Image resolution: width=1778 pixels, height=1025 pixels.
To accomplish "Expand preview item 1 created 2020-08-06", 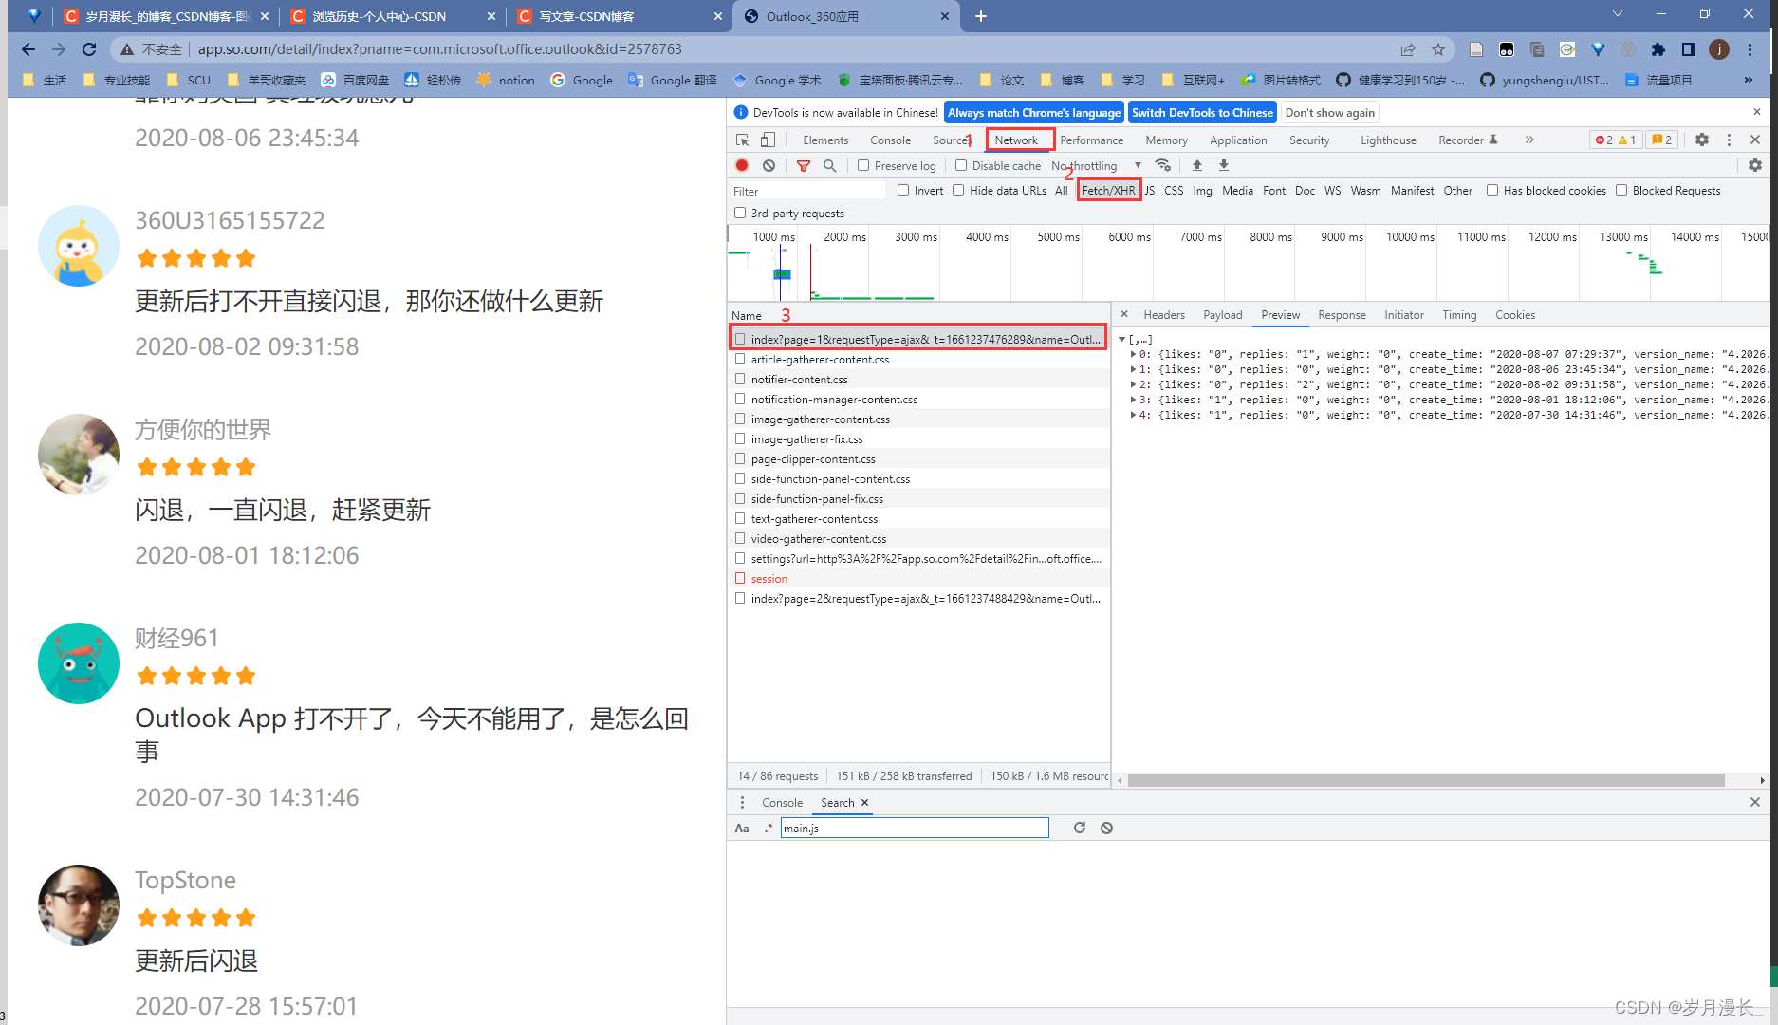I will (x=1133, y=369).
